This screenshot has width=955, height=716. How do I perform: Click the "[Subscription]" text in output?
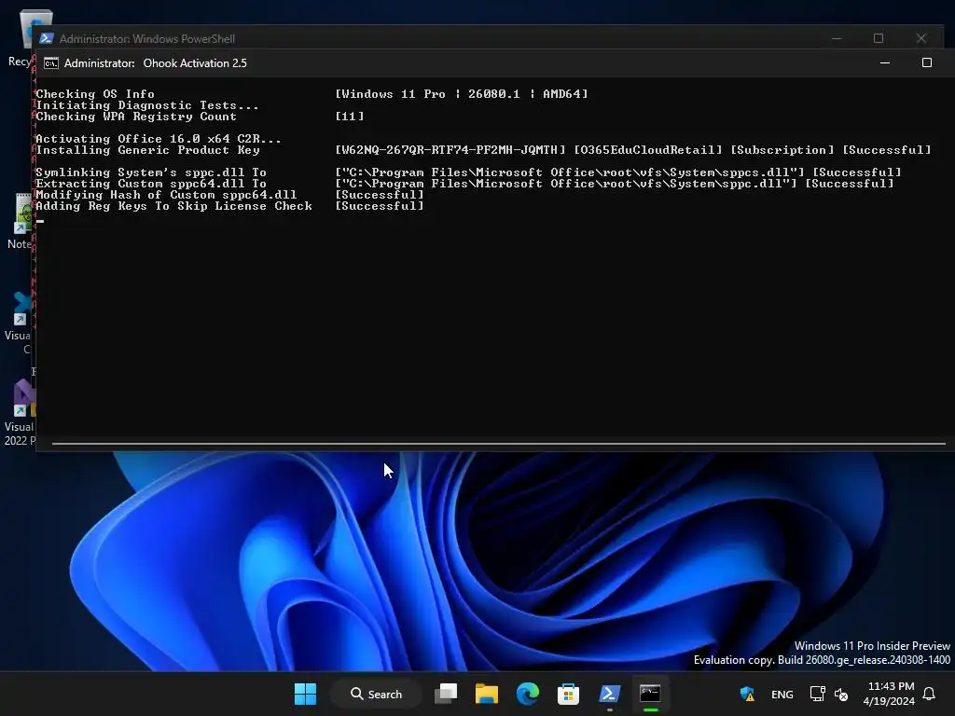(782, 150)
